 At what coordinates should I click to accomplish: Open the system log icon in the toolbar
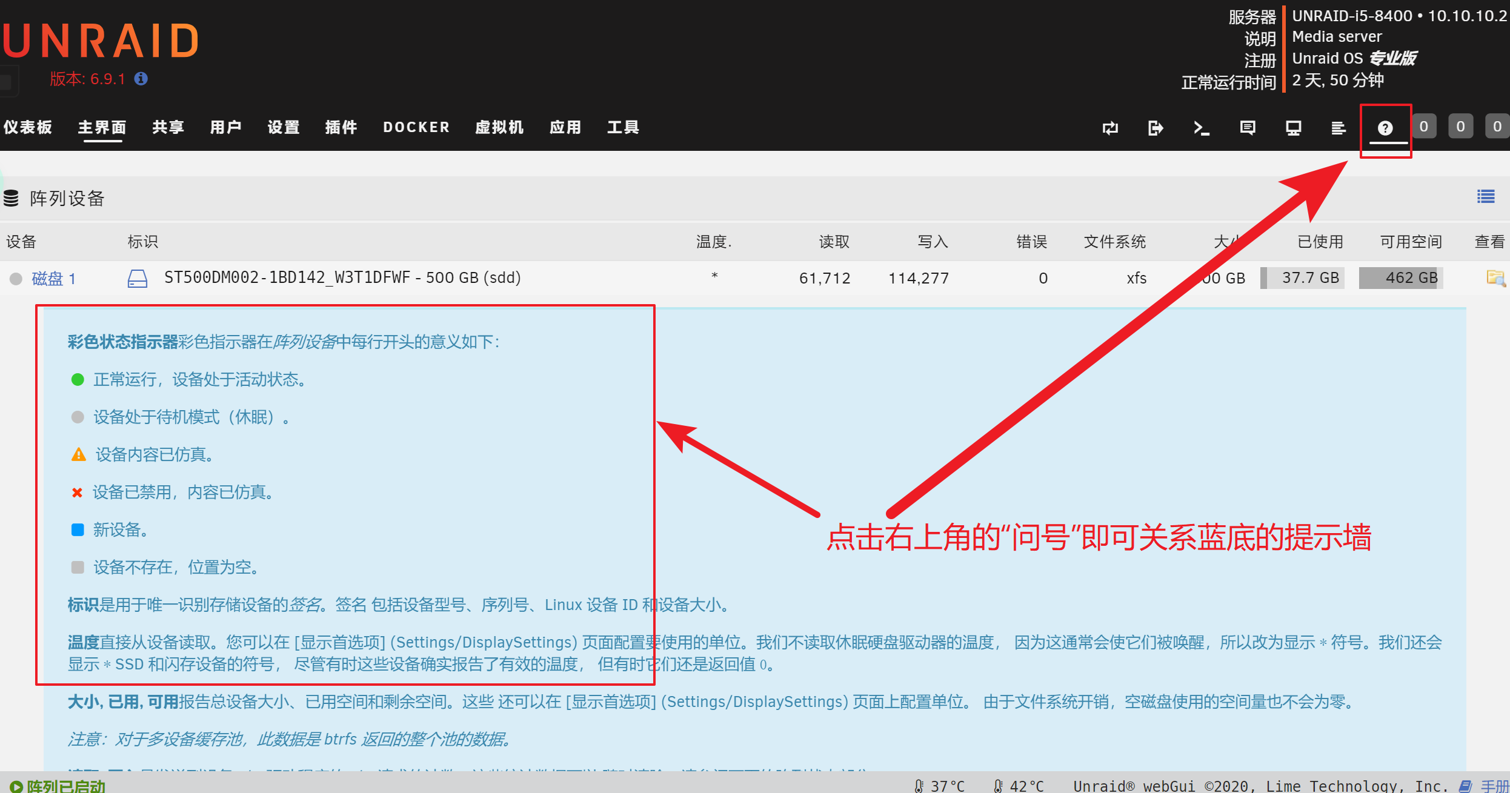pyautogui.click(x=1339, y=128)
